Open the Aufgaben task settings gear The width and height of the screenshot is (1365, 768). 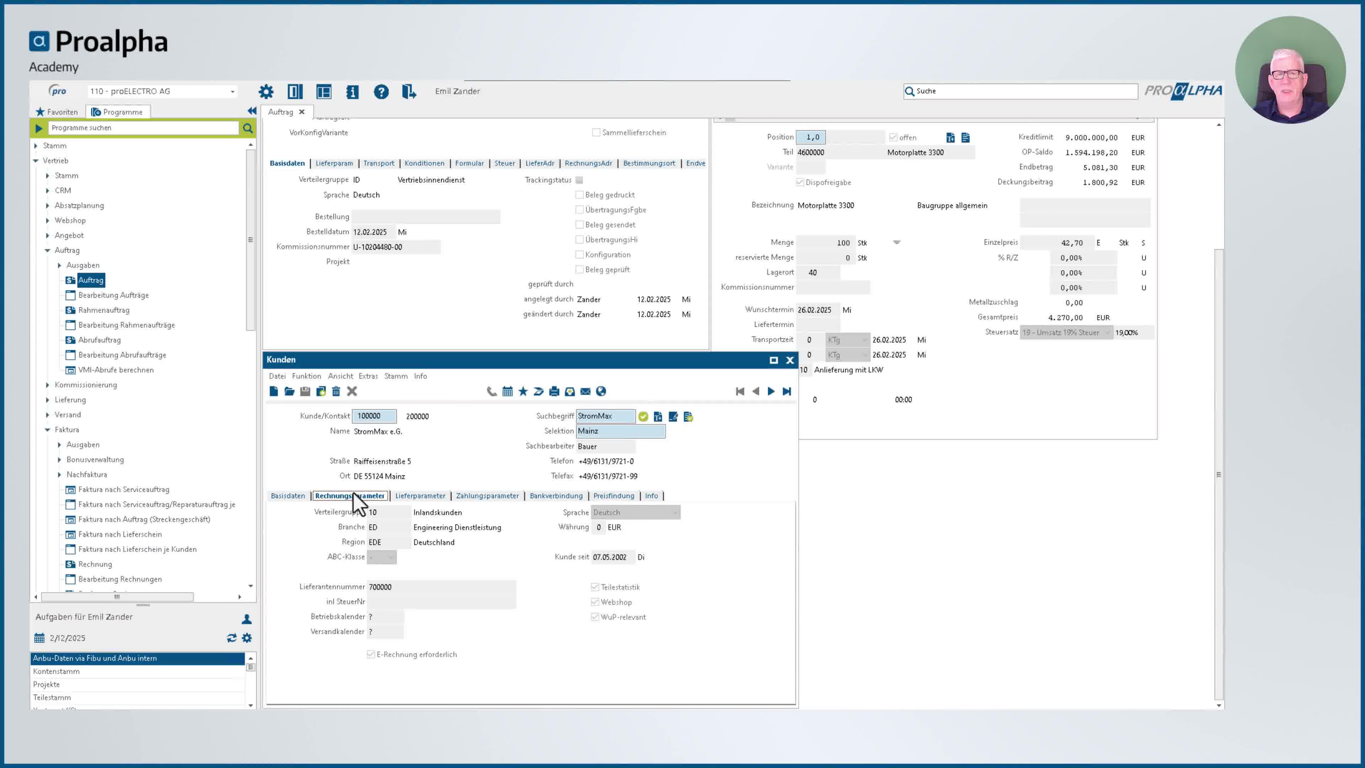pos(247,638)
